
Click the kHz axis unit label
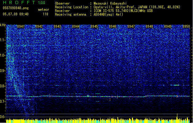3,25
